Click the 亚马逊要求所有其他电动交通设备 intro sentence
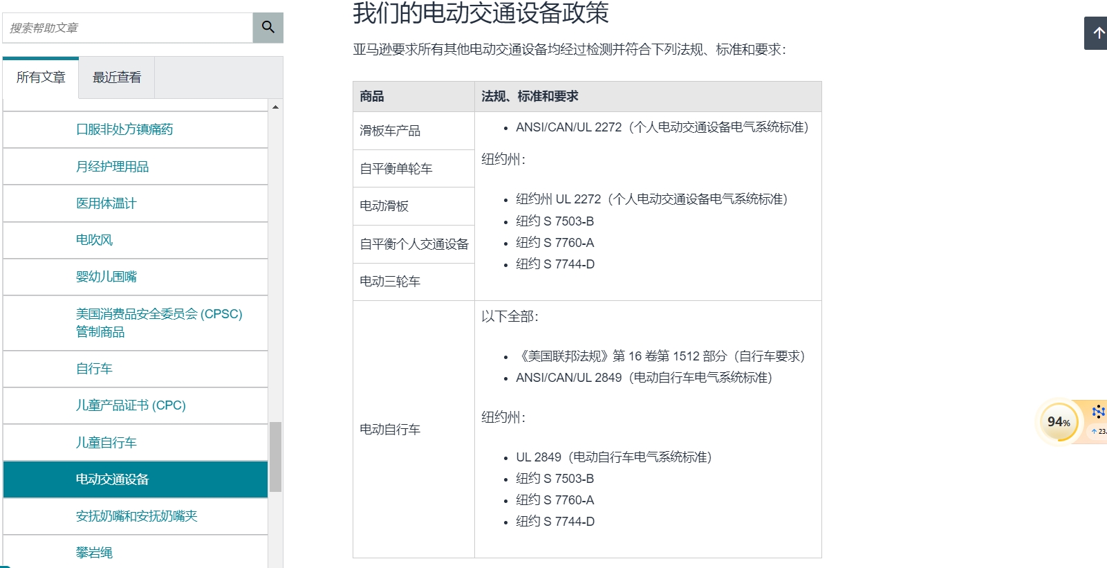Screen dimensions: 1107x568 click(x=570, y=50)
